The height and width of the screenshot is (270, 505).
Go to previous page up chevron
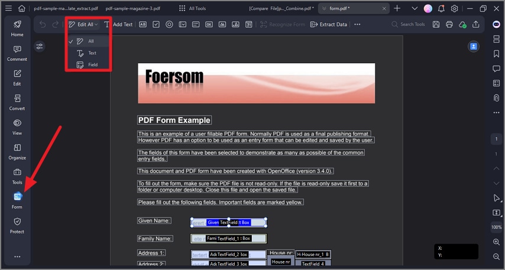496,168
